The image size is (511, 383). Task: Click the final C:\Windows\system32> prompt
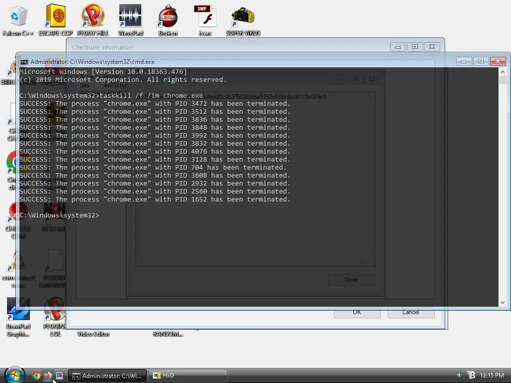pos(59,215)
